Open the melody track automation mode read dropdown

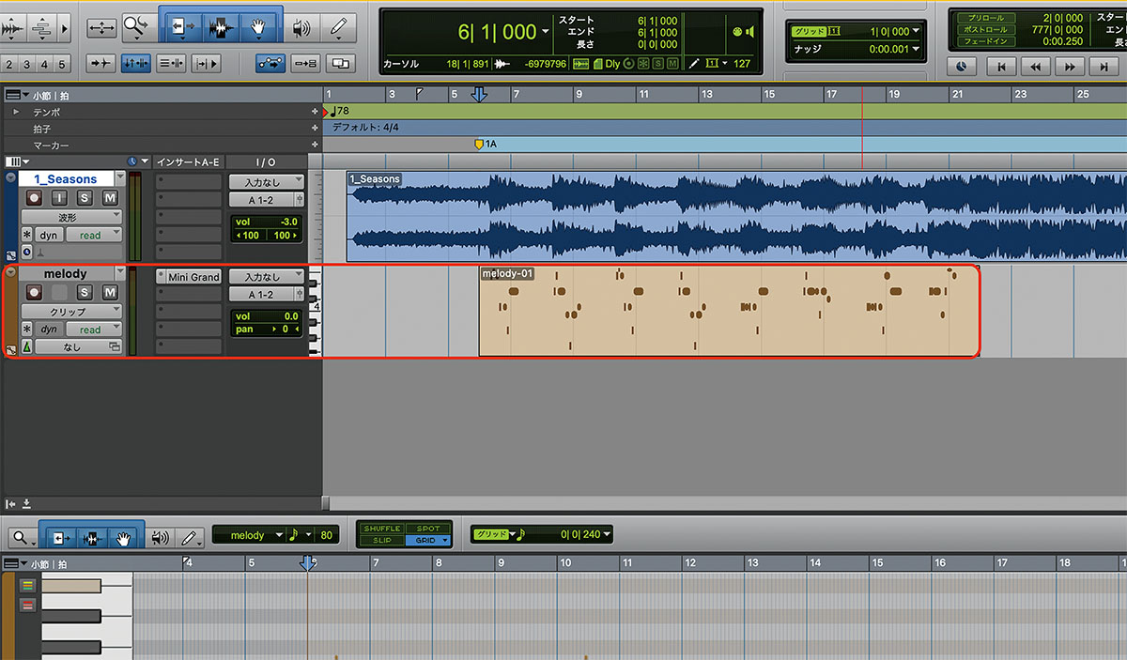tap(95, 330)
